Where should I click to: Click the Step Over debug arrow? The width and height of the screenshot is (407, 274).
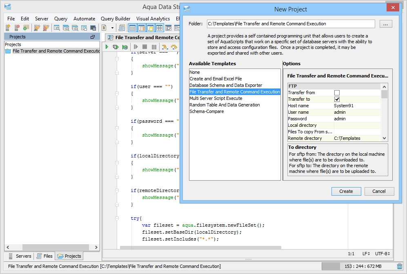coord(174,47)
